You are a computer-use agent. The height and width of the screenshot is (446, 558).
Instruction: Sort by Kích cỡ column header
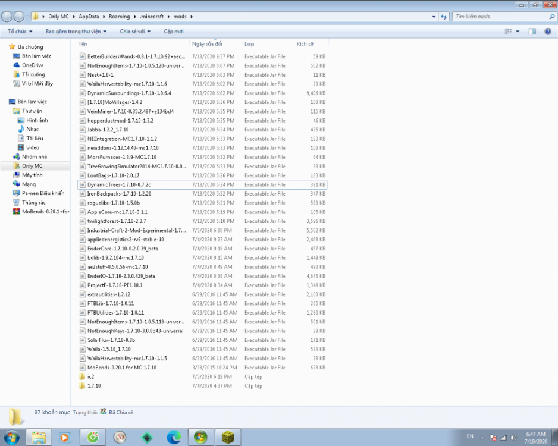pyautogui.click(x=311, y=44)
